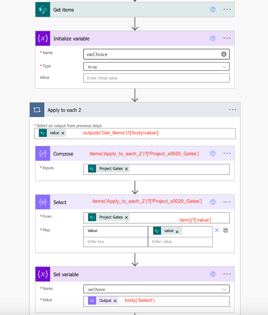This screenshot has height=315, width=268.
Task: Remove the value token from loop output
Action: pyautogui.click(x=63, y=133)
